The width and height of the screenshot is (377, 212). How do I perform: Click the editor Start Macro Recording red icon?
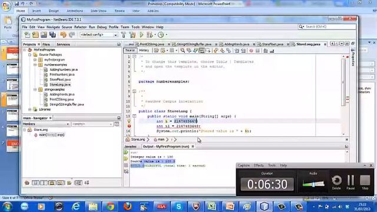(252, 51)
